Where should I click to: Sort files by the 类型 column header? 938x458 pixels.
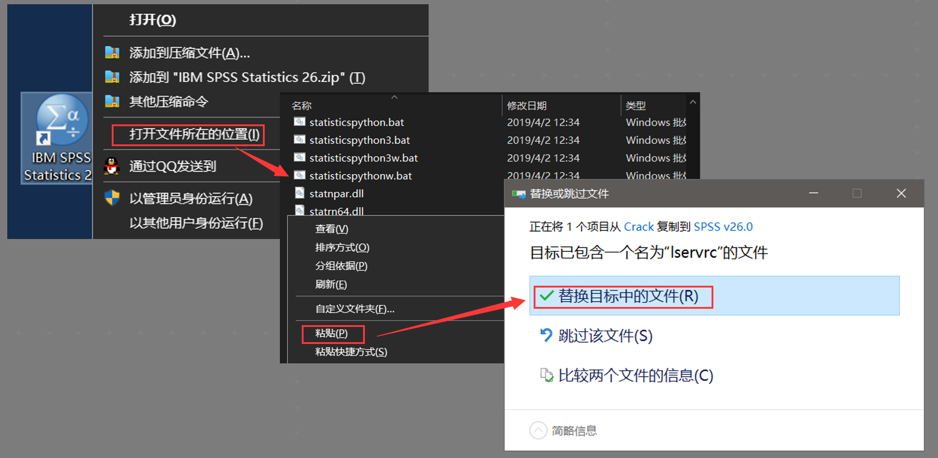click(636, 106)
